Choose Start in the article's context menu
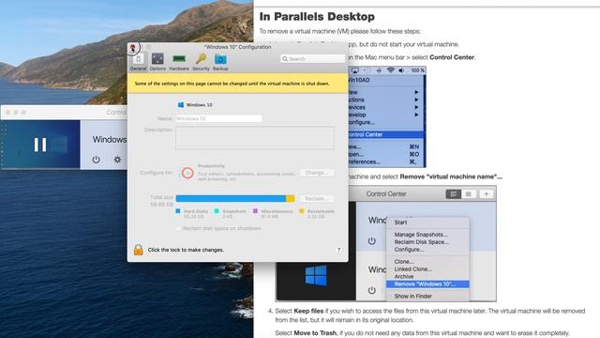 pyautogui.click(x=400, y=223)
